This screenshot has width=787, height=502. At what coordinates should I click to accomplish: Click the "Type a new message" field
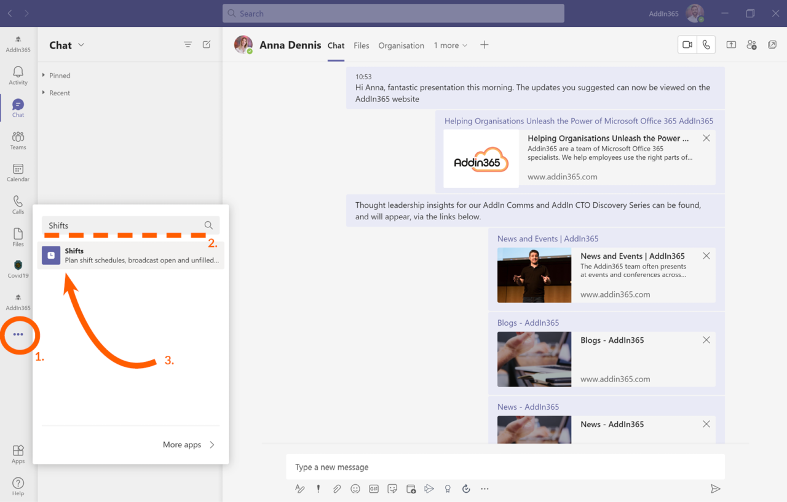(x=430, y=466)
